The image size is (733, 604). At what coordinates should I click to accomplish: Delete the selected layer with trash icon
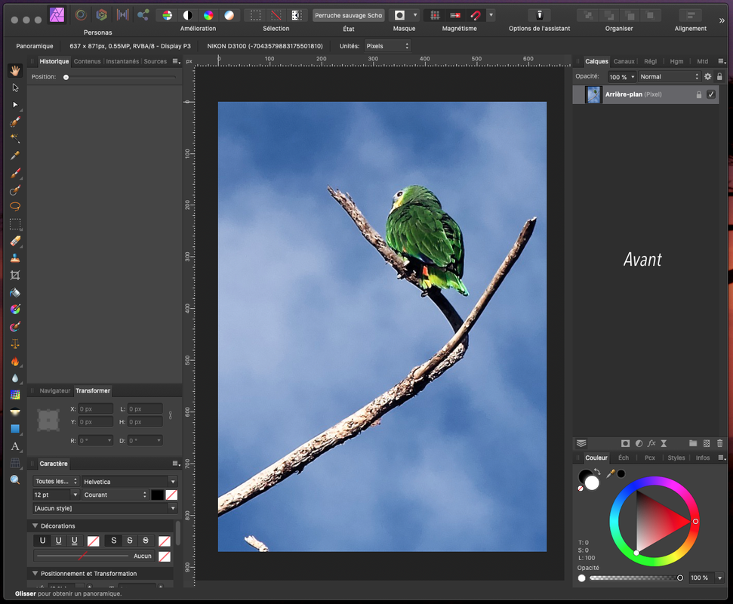click(720, 443)
